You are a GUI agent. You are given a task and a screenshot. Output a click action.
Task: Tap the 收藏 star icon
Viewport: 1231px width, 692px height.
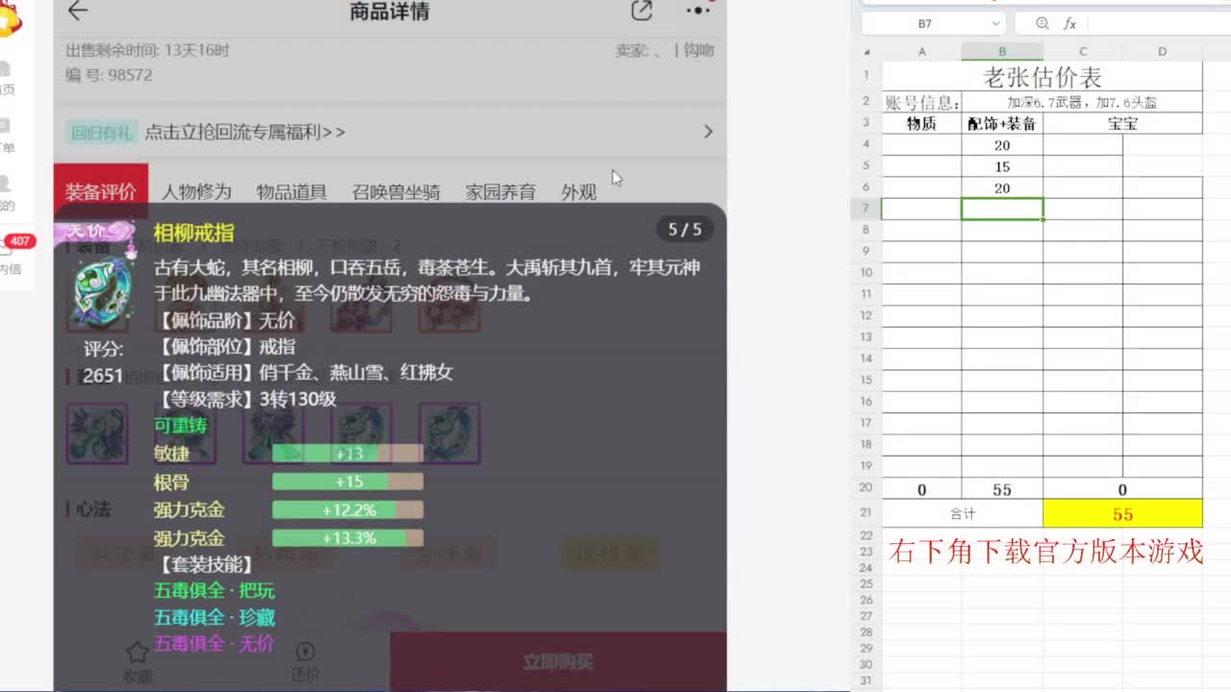pyautogui.click(x=138, y=653)
